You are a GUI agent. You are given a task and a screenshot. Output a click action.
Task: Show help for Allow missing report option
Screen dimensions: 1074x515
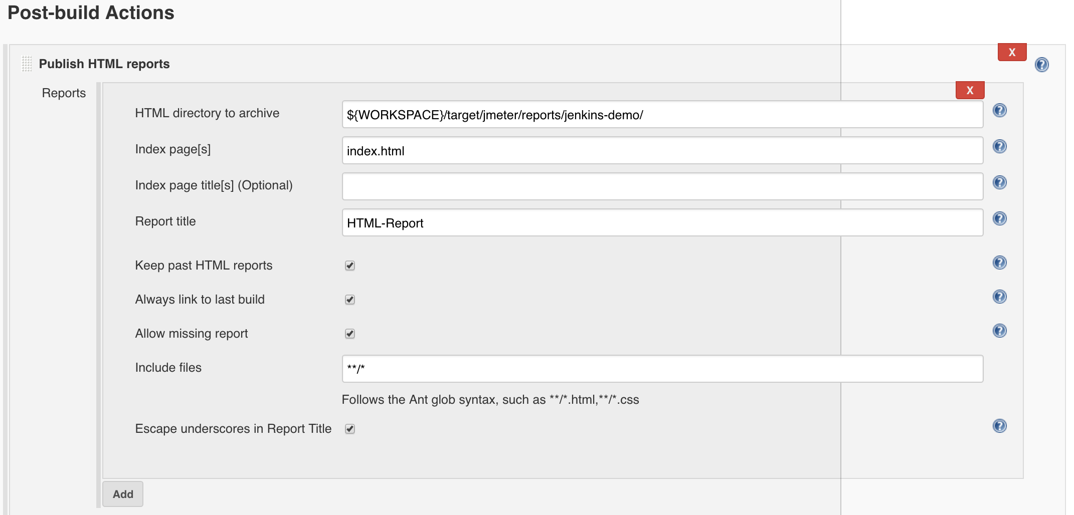click(x=999, y=331)
